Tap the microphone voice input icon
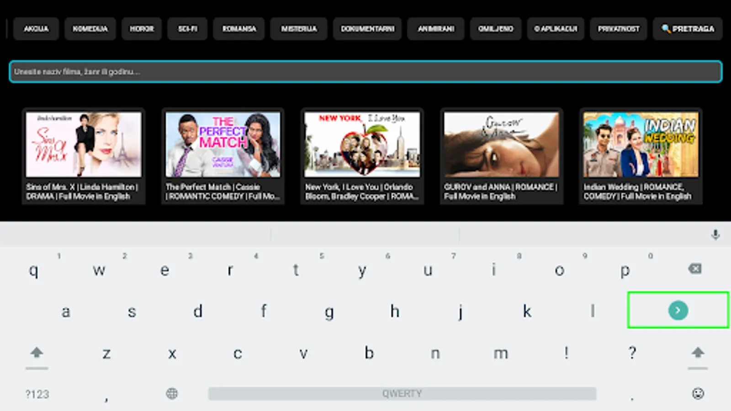Viewport: 731px width, 411px height. click(715, 235)
